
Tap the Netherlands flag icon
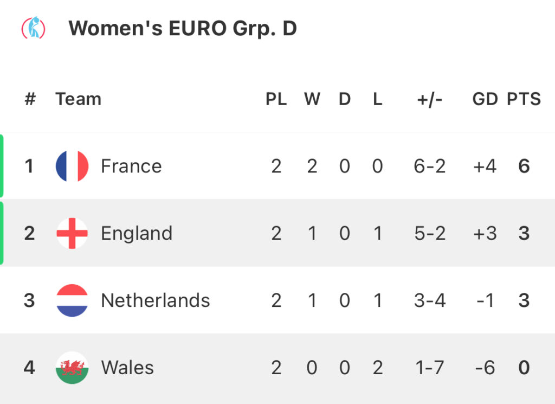tap(72, 300)
